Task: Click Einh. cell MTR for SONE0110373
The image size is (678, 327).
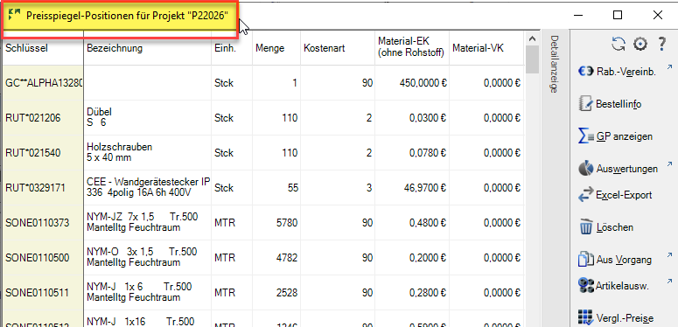Action: pyautogui.click(x=232, y=223)
